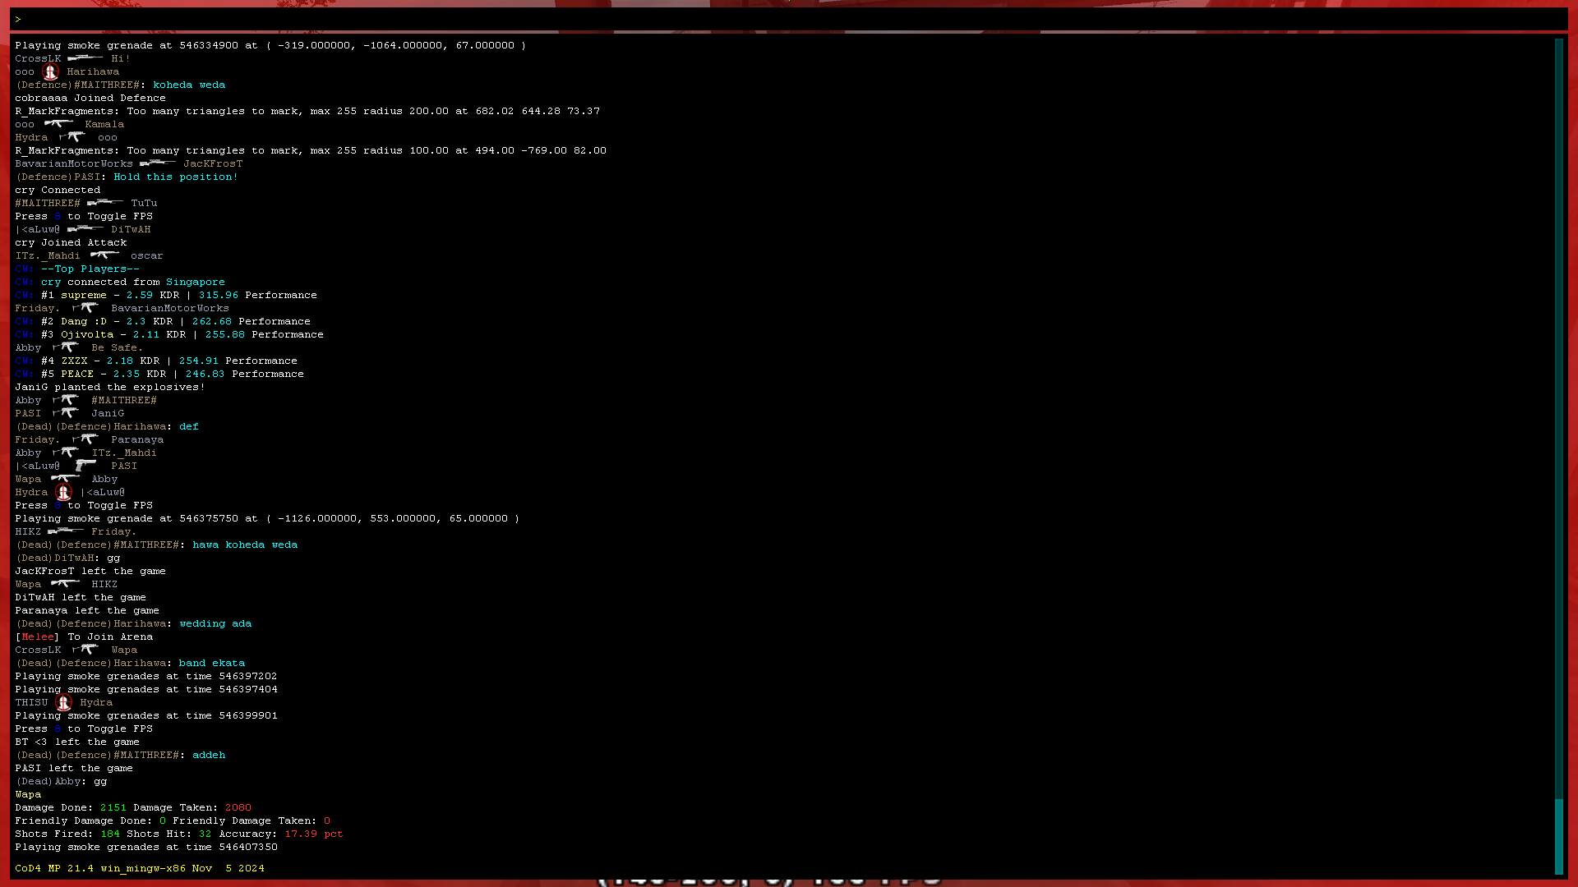Click the headshot icon between Hydra and |<aLuw@
Image resolution: width=1578 pixels, height=887 pixels.
tap(64, 493)
